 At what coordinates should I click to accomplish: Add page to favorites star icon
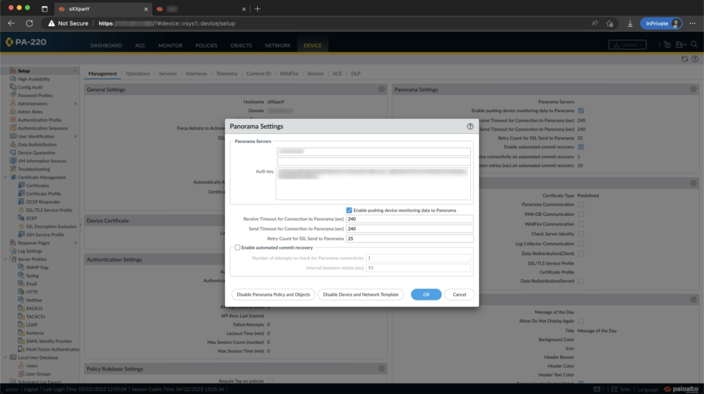pyautogui.click(x=609, y=23)
